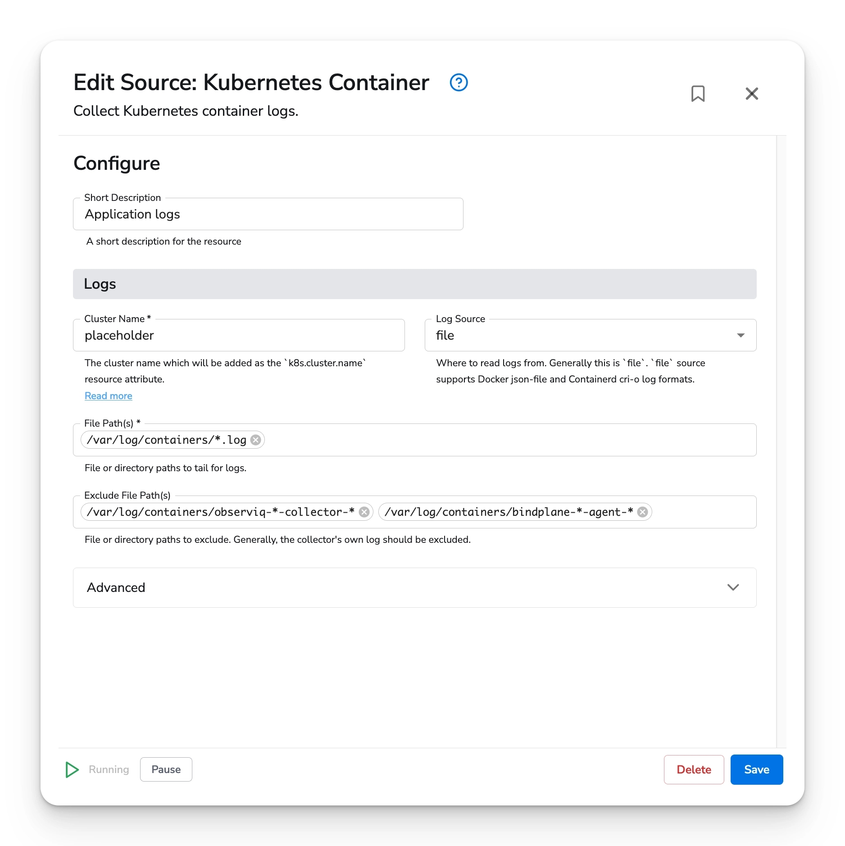Bookmark this source configuration
This screenshot has height=846, width=845.
699,94
